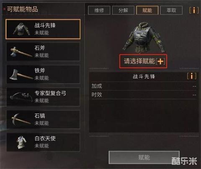Select the 专家型复合弓 list entry

pyautogui.click(x=43, y=97)
